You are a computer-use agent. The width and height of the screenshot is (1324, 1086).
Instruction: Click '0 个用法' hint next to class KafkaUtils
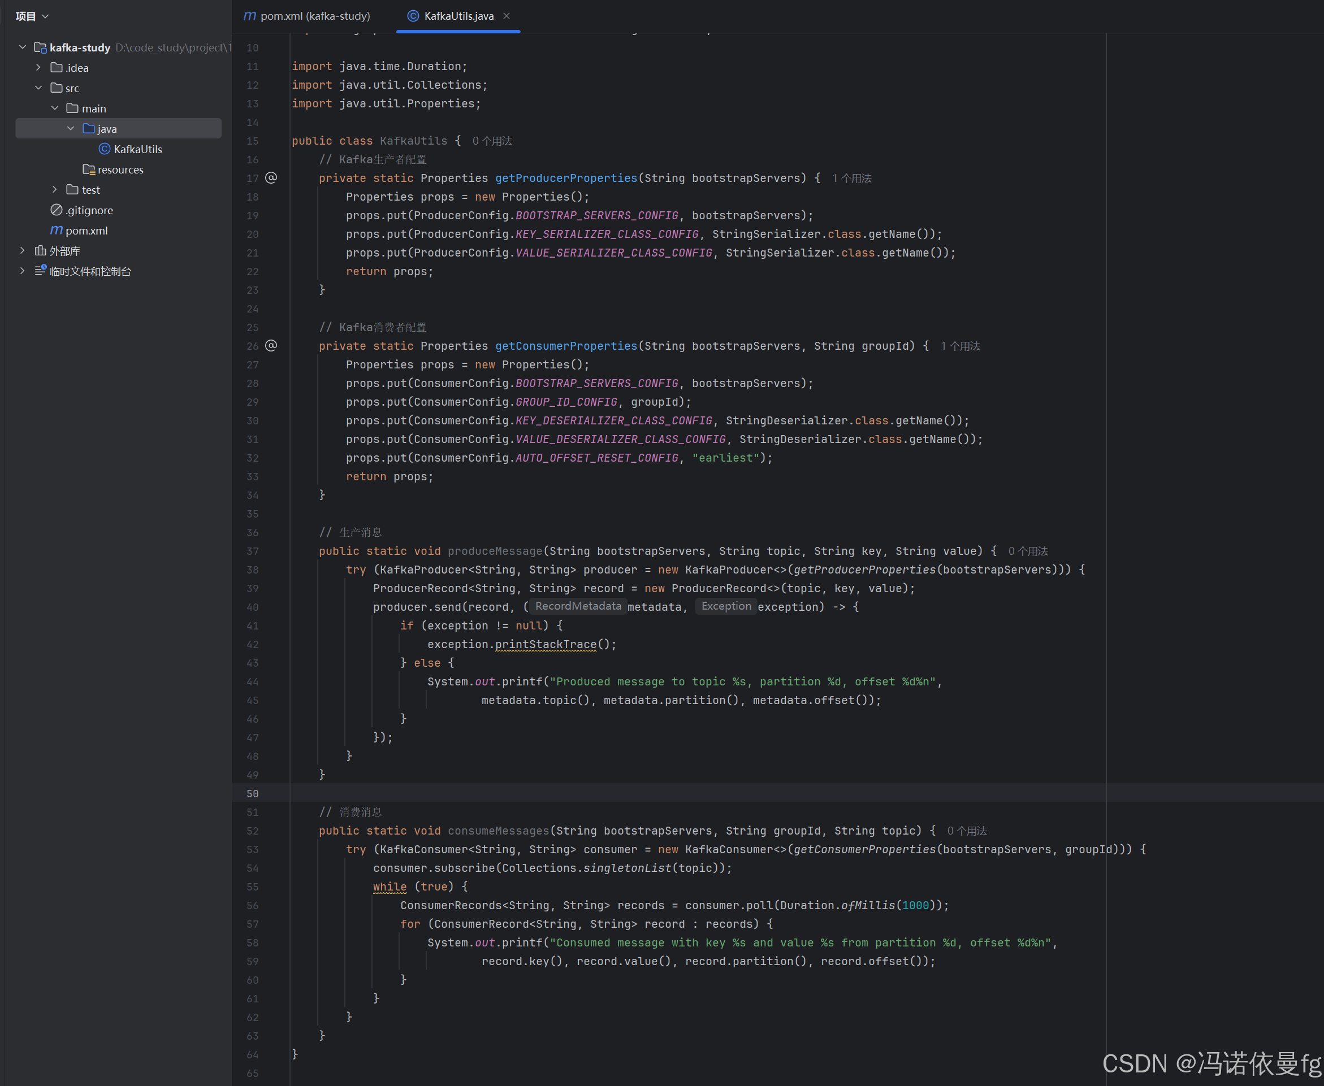[x=492, y=141]
